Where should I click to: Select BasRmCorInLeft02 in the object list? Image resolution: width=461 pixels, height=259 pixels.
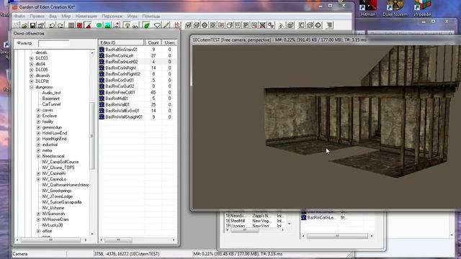coord(122,62)
